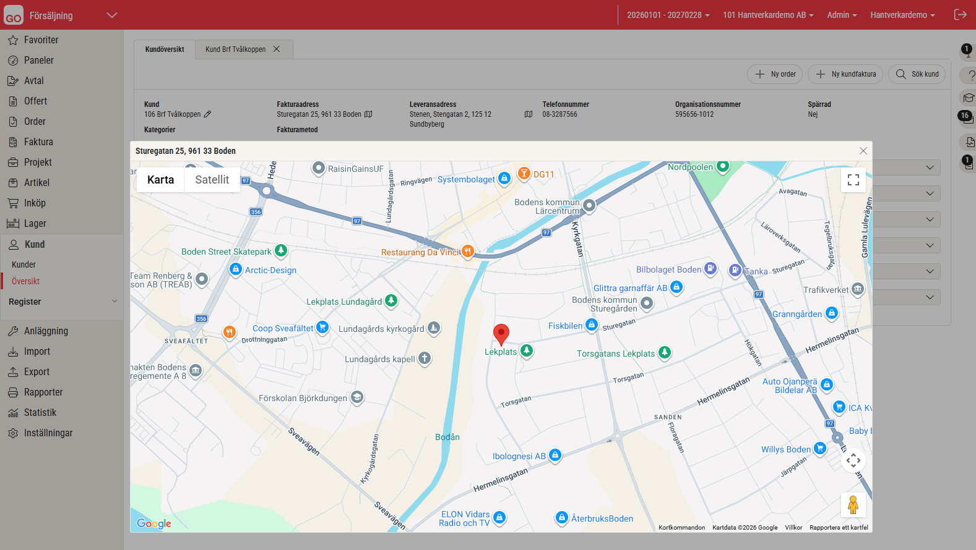Click the Systembolaget map marker
976x550 pixels.
point(504,179)
